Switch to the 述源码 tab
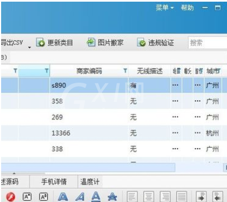This screenshot has height=202, width=227. point(15,181)
